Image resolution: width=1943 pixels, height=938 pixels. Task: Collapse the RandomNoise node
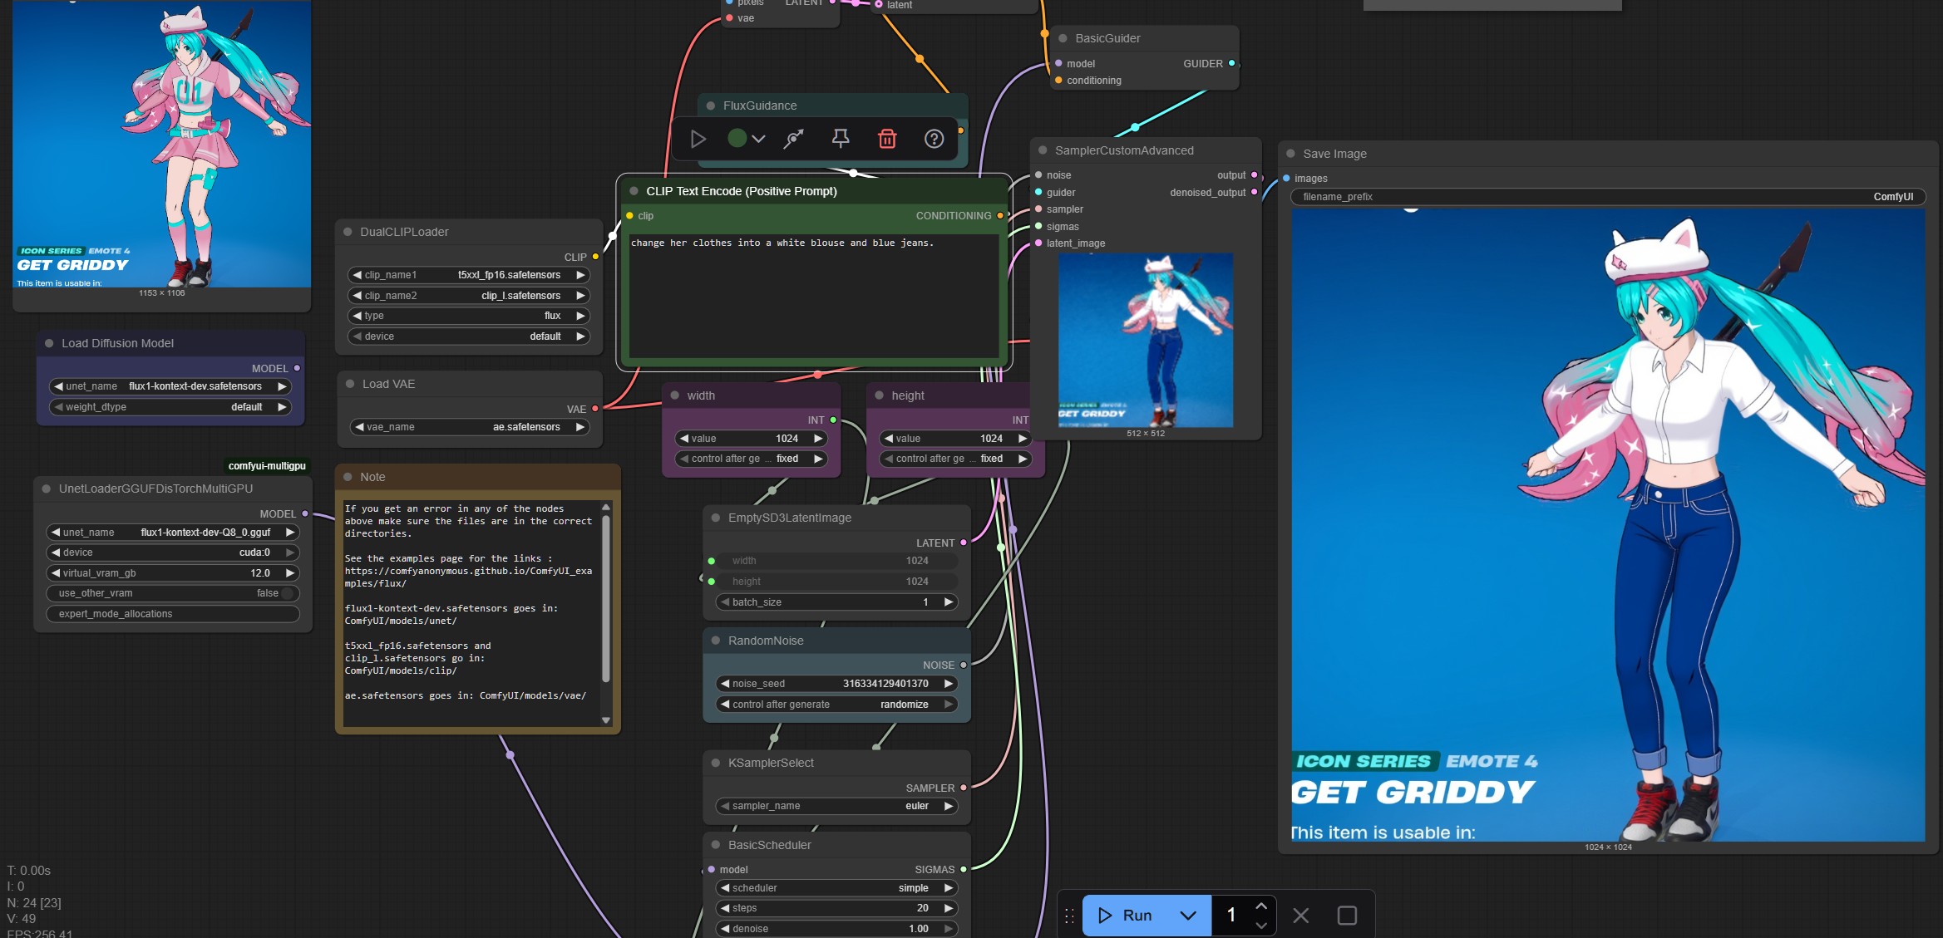pyautogui.click(x=716, y=641)
